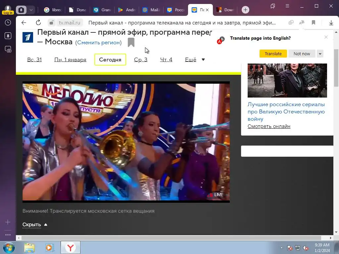Screen dimensions: 339x254
Task: Show hidden system tray icons
Action: (281, 248)
